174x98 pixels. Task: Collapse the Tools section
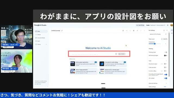coord(166,61)
